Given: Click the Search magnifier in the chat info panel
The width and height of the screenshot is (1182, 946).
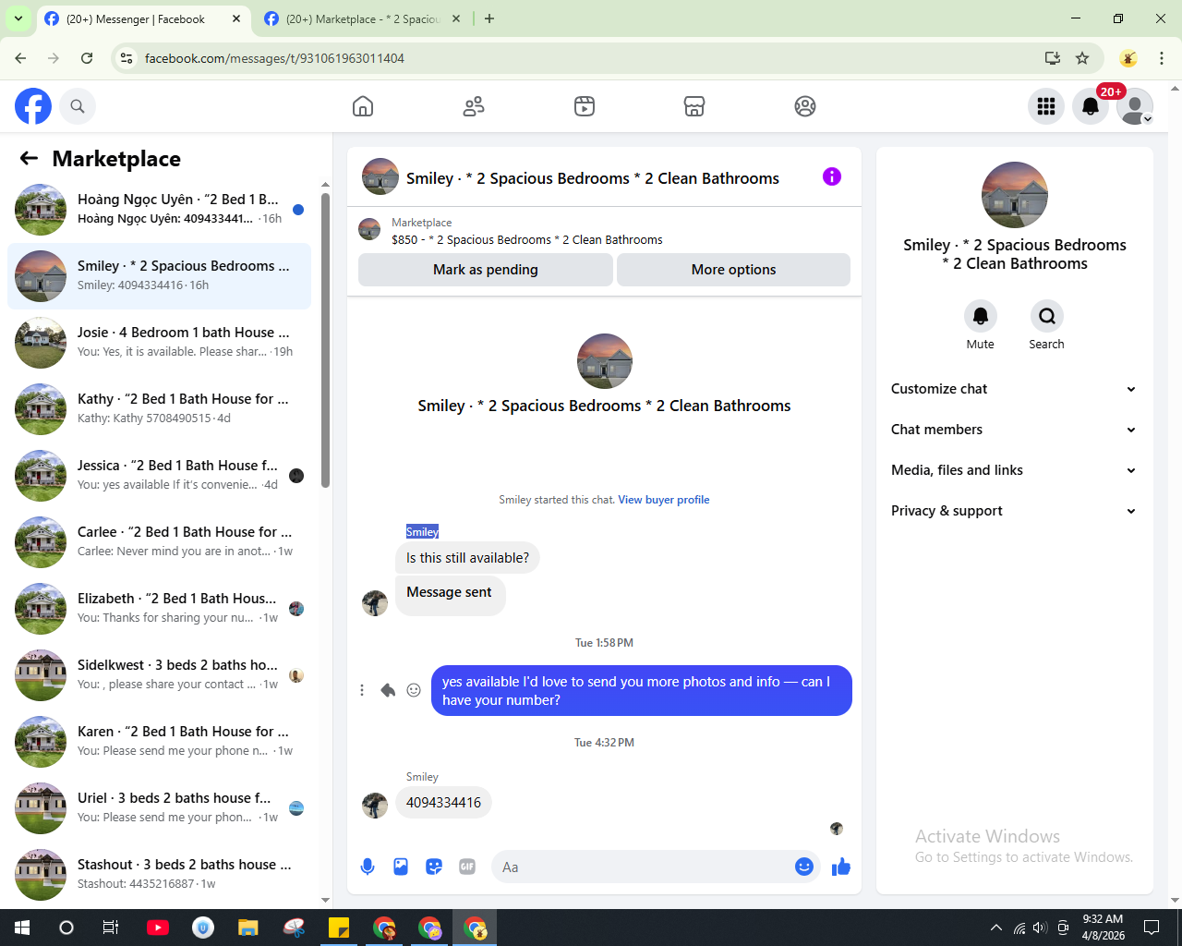Looking at the screenshot, I should [x=1046, y=316].
